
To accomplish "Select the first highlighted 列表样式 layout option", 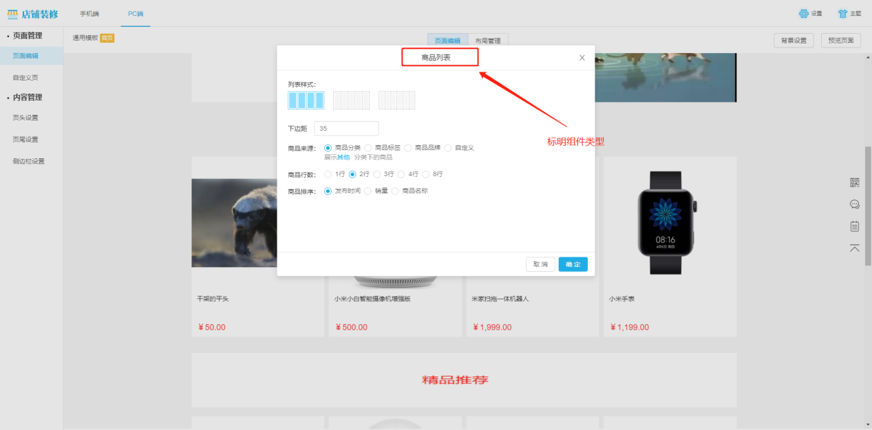I will pos(306,100).
